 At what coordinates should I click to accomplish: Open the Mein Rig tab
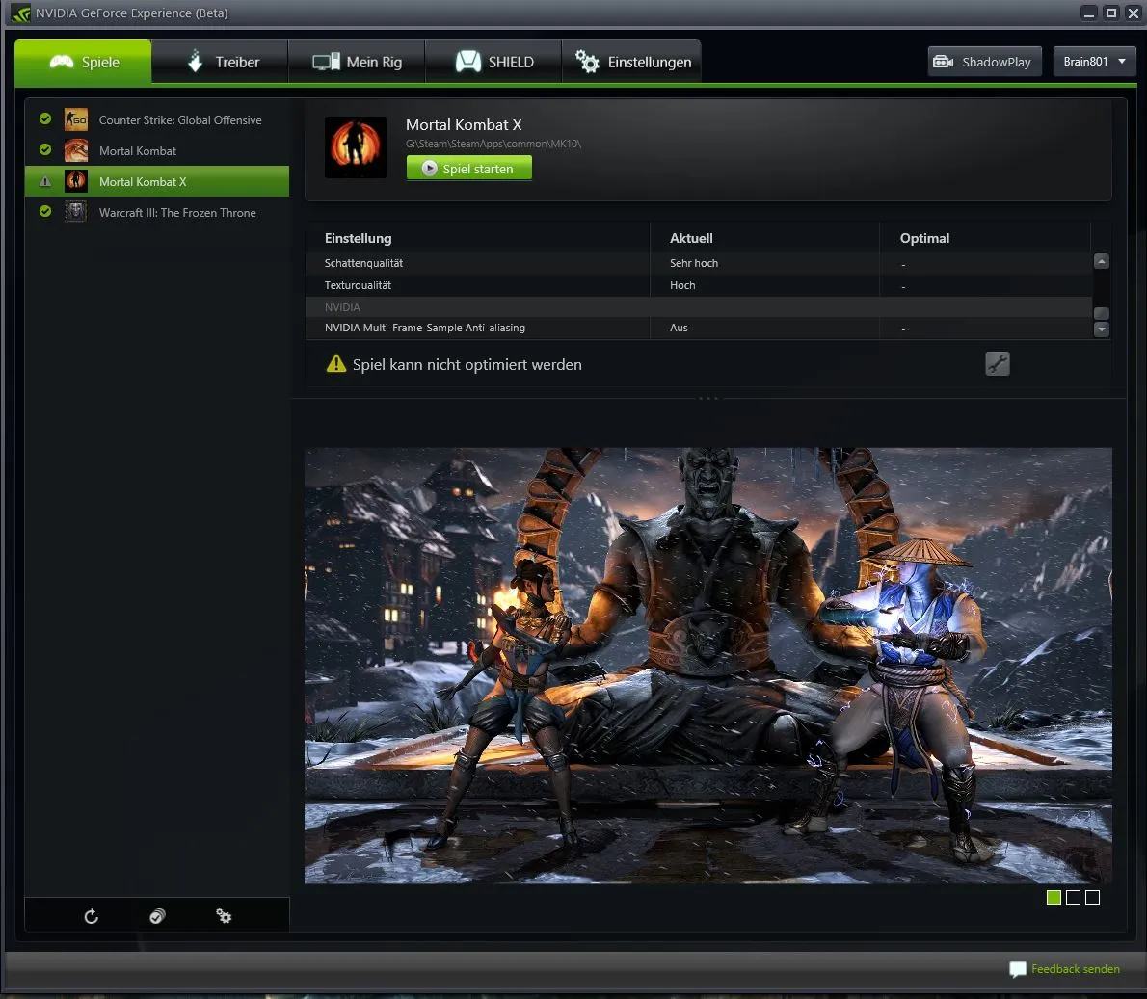pos(357,62)
